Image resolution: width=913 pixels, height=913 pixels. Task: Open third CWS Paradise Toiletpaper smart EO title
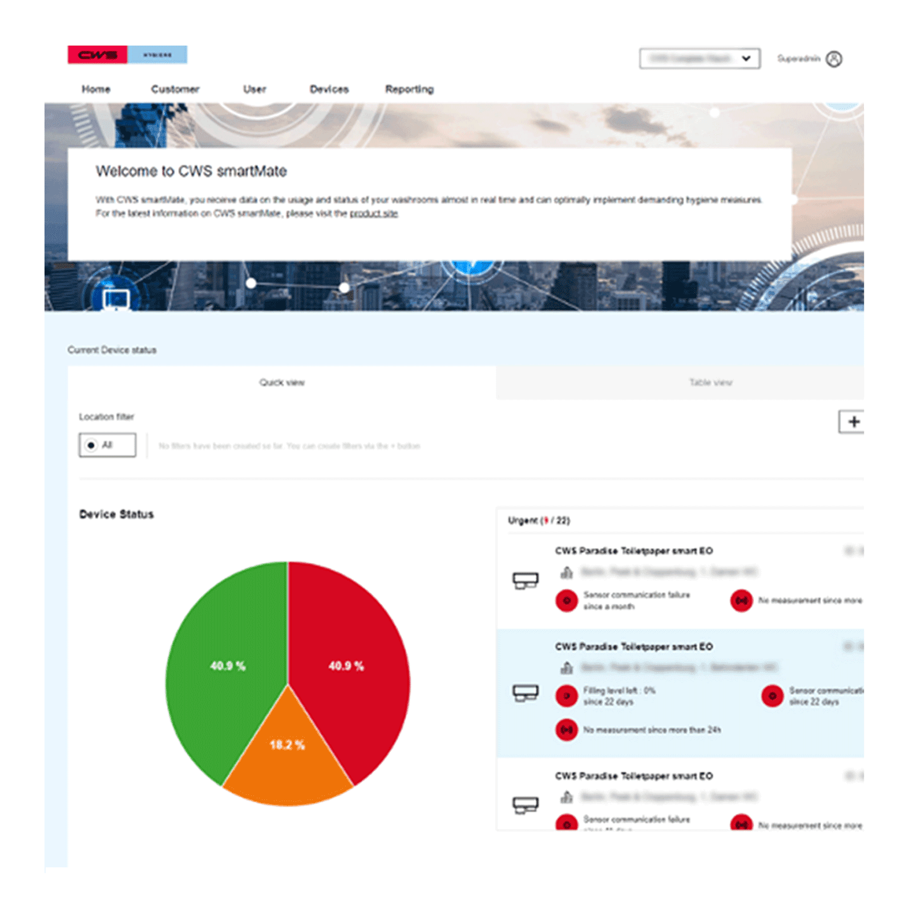point(634,776)
